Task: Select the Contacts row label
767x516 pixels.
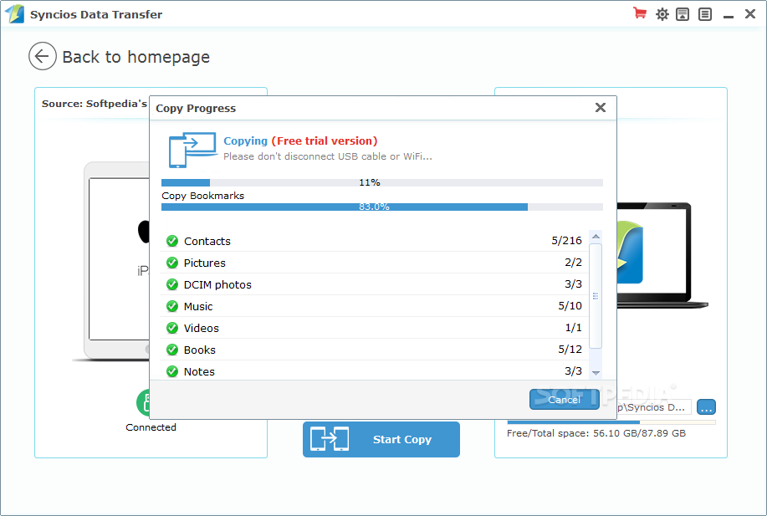Action: pos(207,241)
